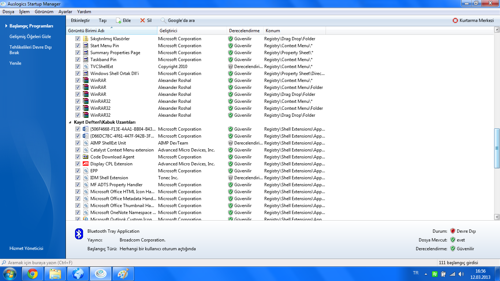Click the WinRAR32 Drag Drop\Folder row icon
The height and width of the screenshot is (281, 500).
pyautogui.click(x=86, y=115)
